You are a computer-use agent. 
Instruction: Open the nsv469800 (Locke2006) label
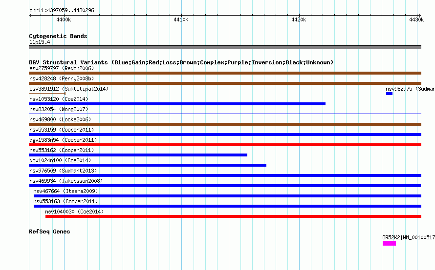(x=60, y=119)
